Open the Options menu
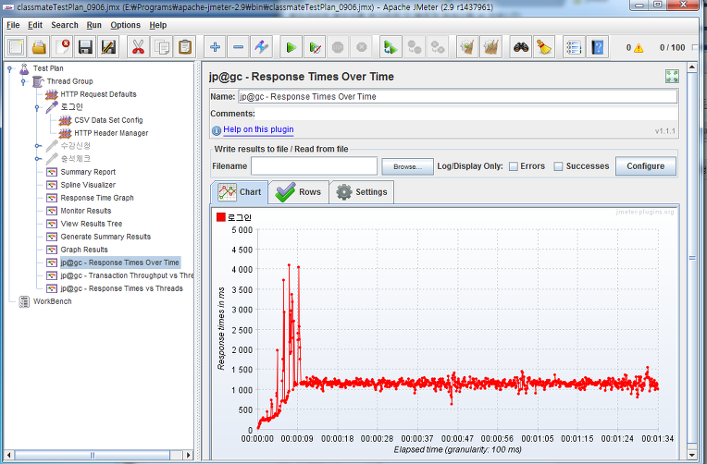 (125, 25)
